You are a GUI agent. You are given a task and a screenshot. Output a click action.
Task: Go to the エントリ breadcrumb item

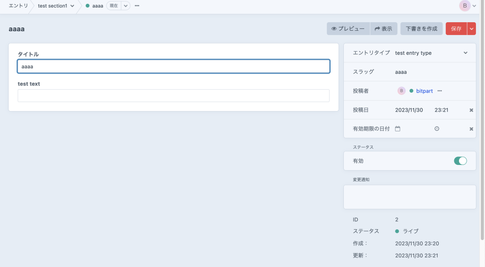18,6
